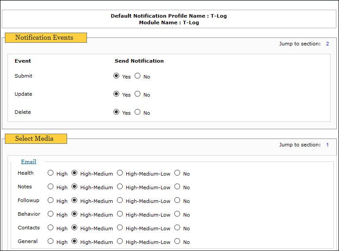Set Behavior email to No
339x251 pixels.
pyautogui.click(x=177, y=214)
